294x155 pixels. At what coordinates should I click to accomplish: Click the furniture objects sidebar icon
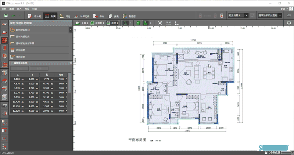coord(4,105)
